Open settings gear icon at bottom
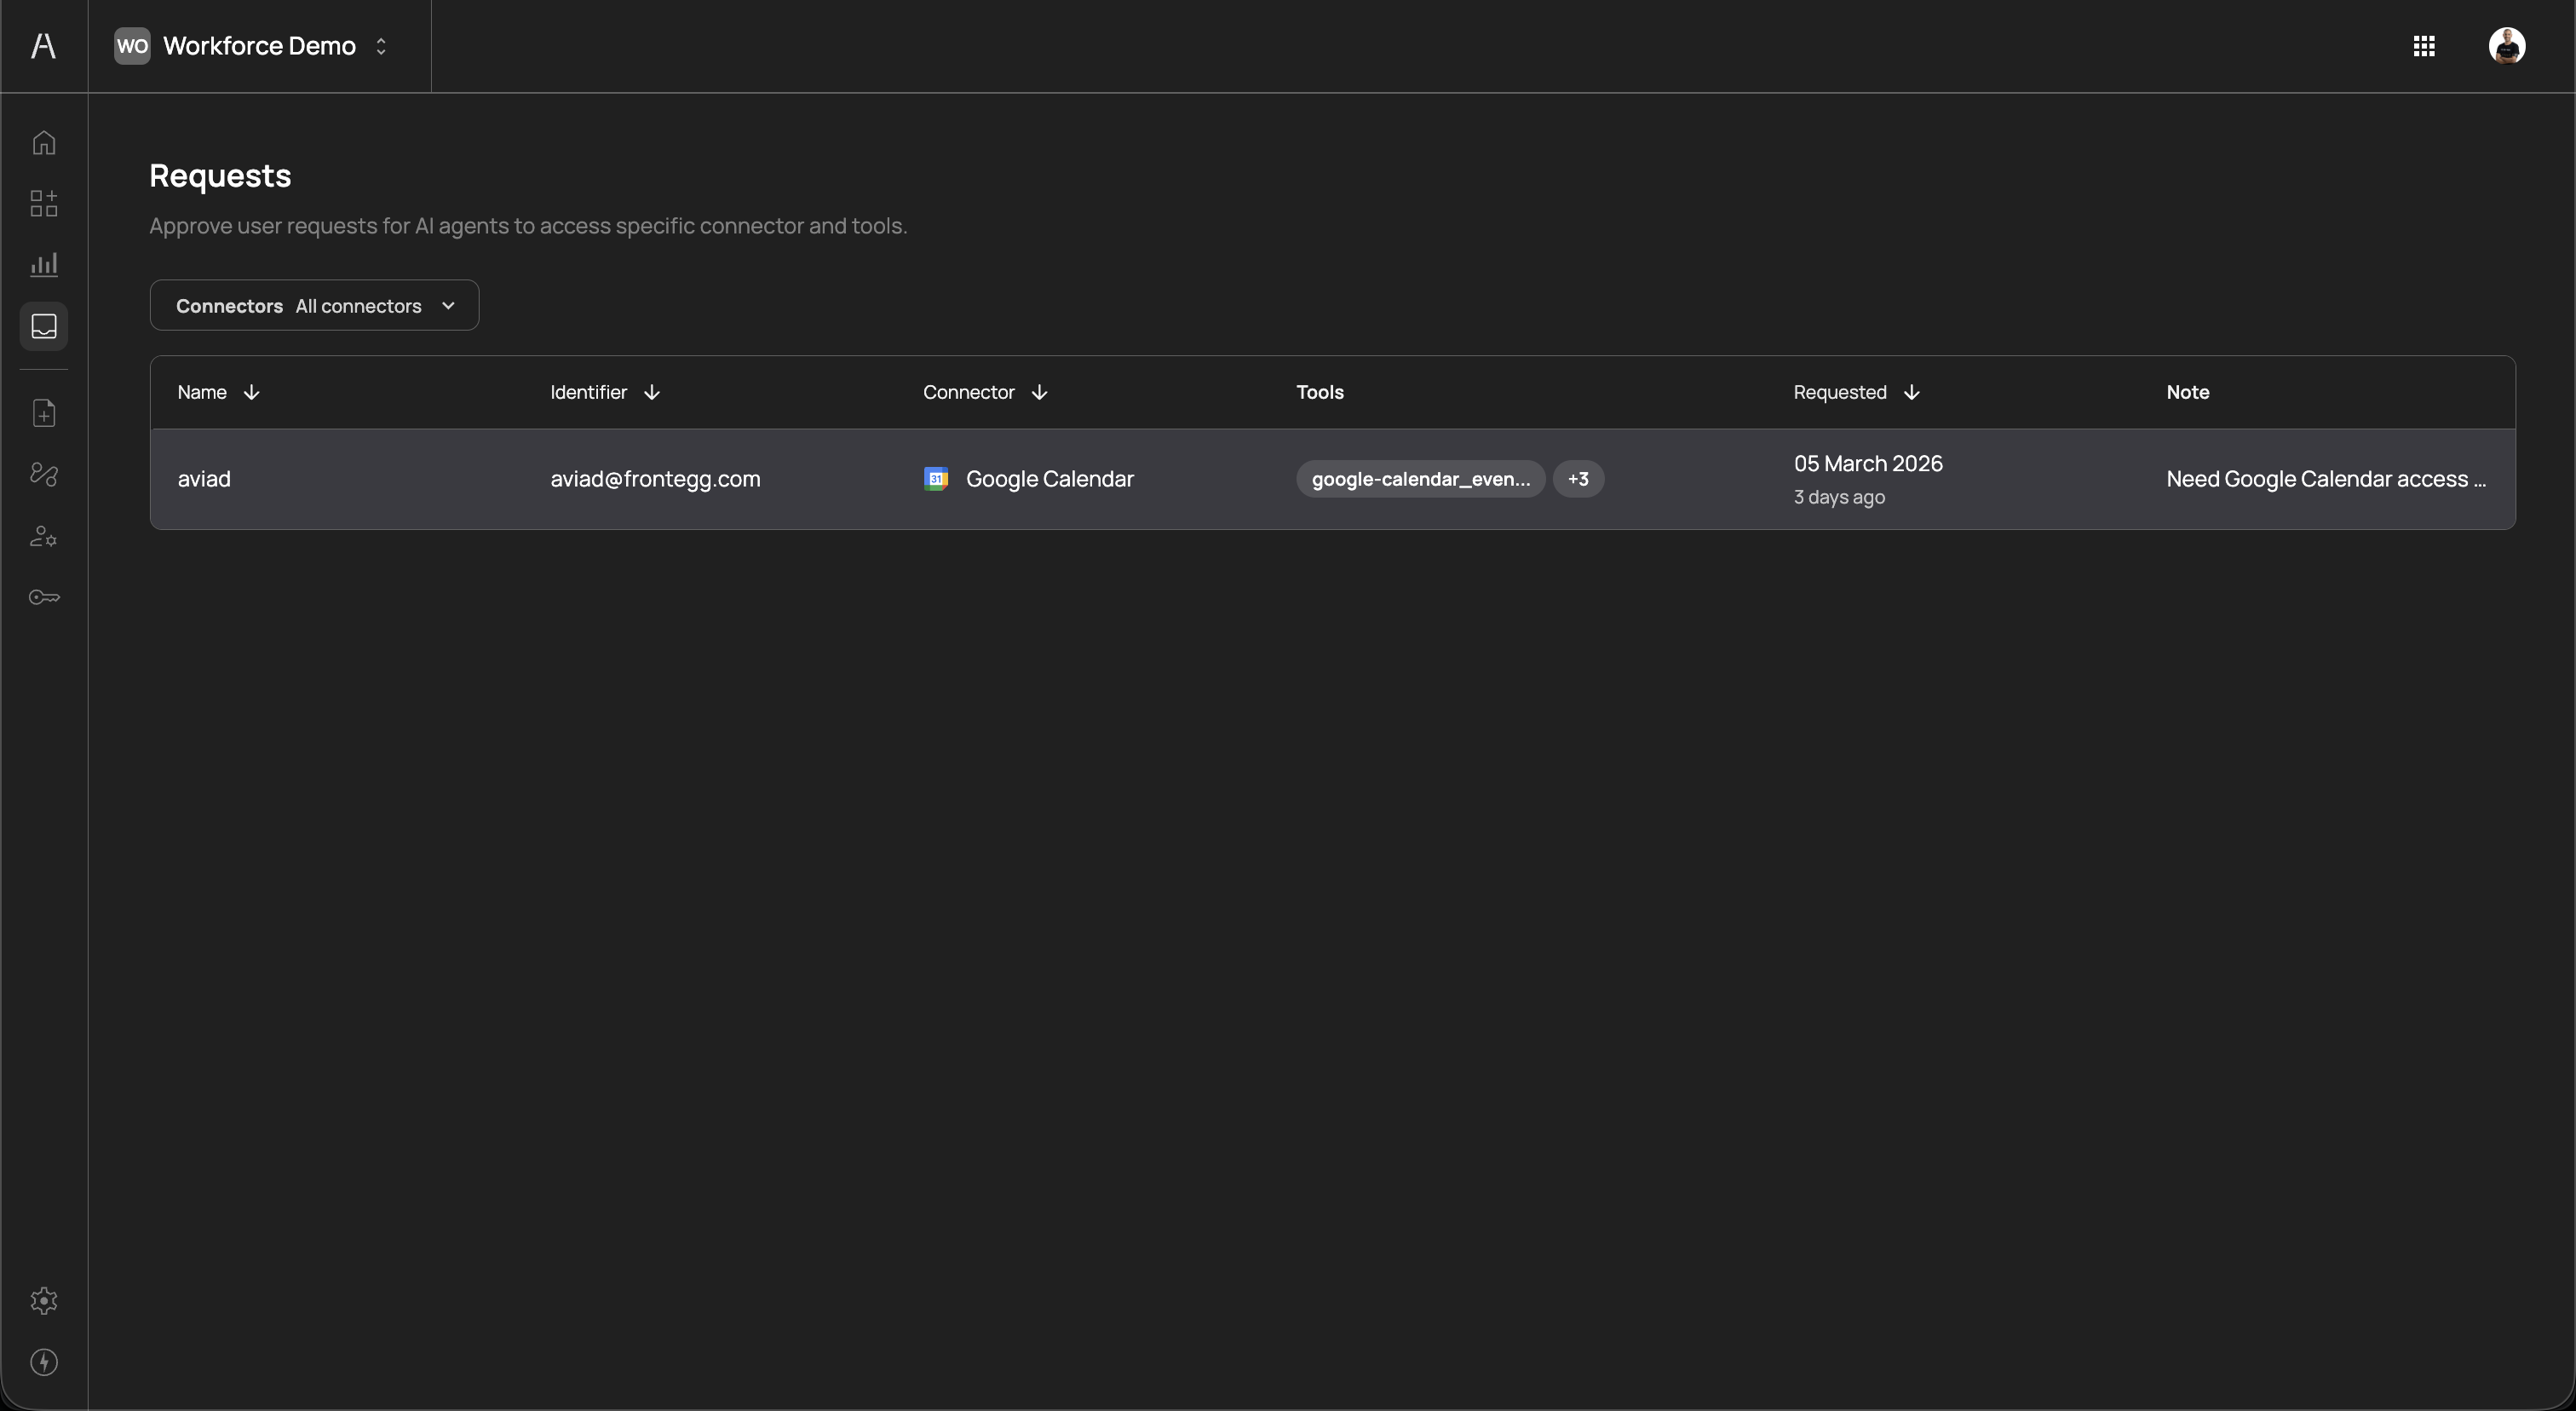 [44, 1301]
